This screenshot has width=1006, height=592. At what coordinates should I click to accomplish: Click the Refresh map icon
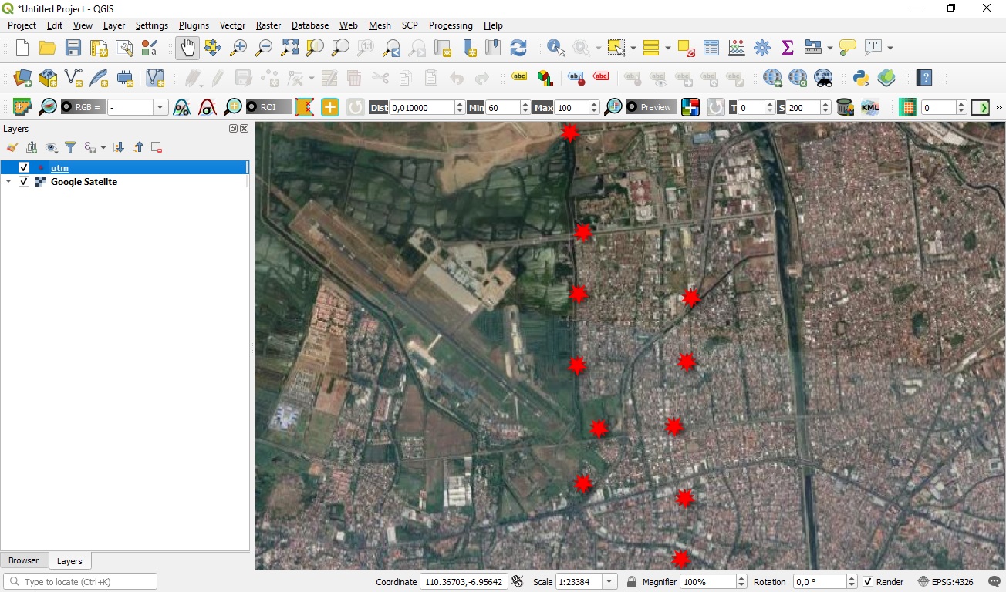[x=518, y=48]
